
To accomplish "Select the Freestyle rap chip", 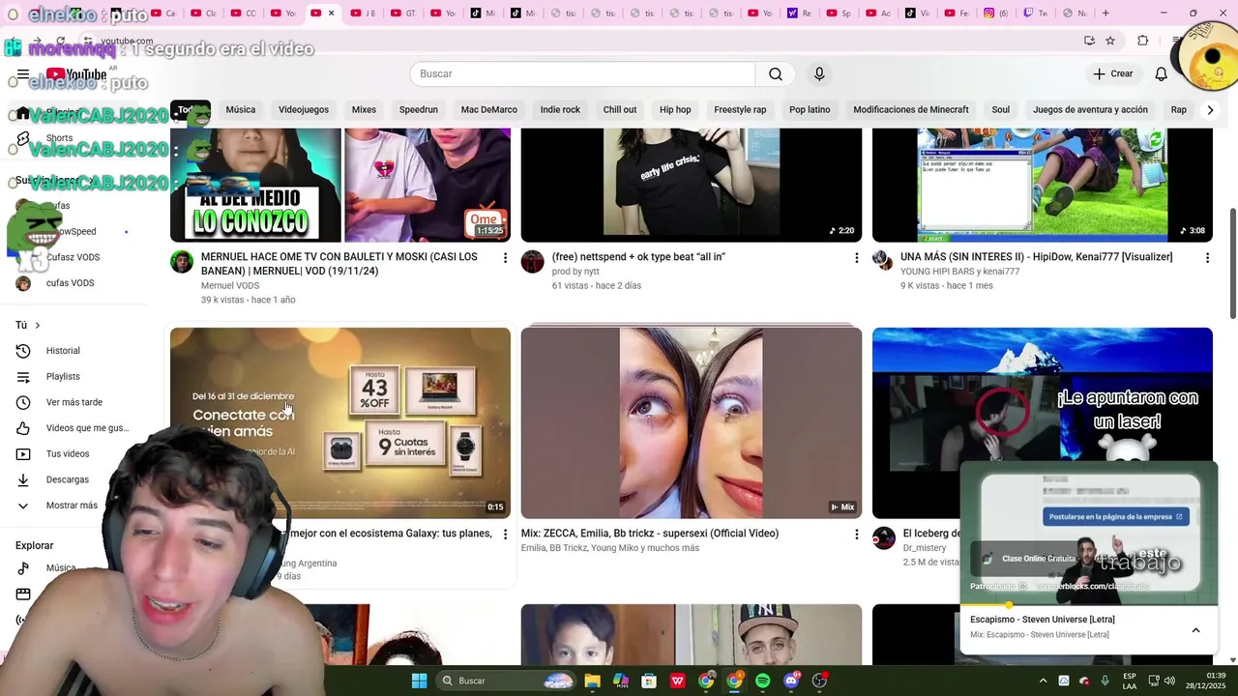I will coord(740,110).
